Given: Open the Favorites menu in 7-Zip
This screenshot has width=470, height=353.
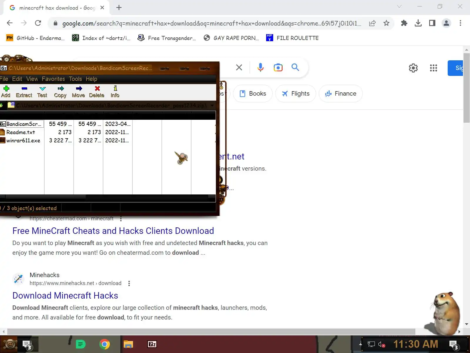Looking at the screenshot, I should point(53,79).
